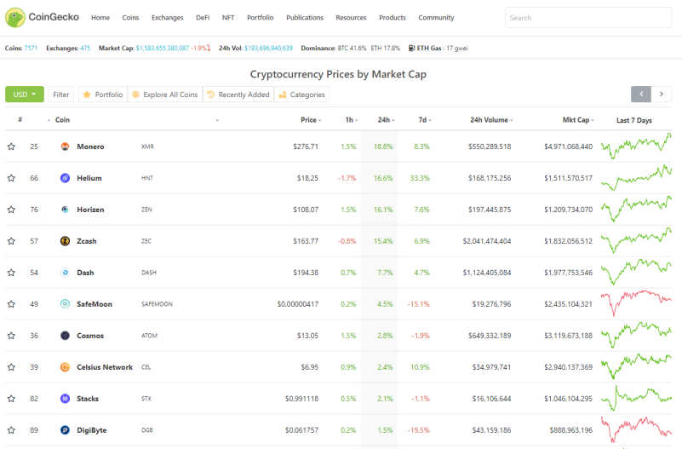This screenshot has height=449, width=682.
Task: Open the USD currency dropdown
Action: (25, 95)
